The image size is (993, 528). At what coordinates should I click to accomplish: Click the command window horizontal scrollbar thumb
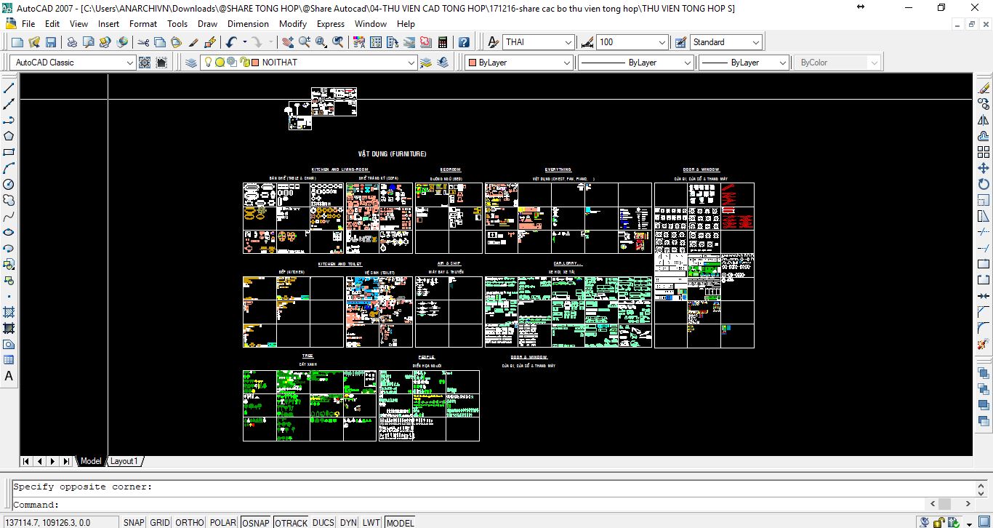pos(944,503)
